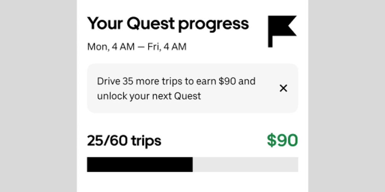Click the word "Your" in the heading
This screenshot has width=385, height=192.
103,24
